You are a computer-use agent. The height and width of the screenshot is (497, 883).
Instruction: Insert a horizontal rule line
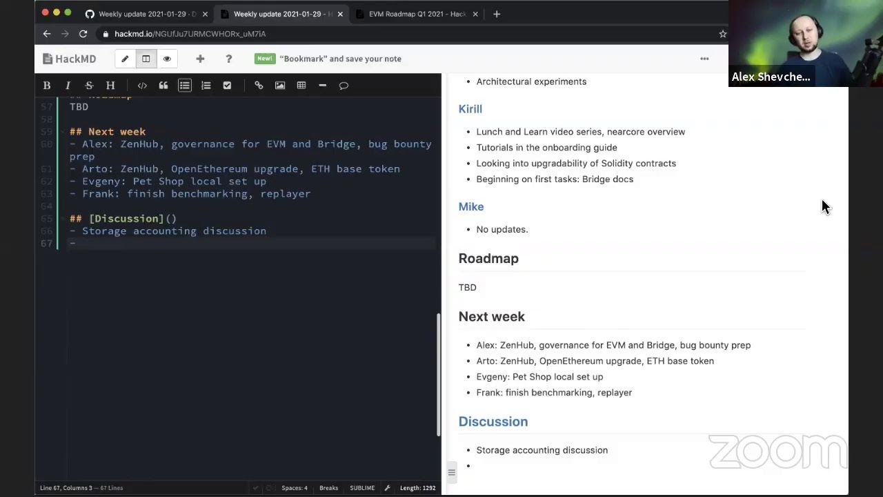coord(322,86)
